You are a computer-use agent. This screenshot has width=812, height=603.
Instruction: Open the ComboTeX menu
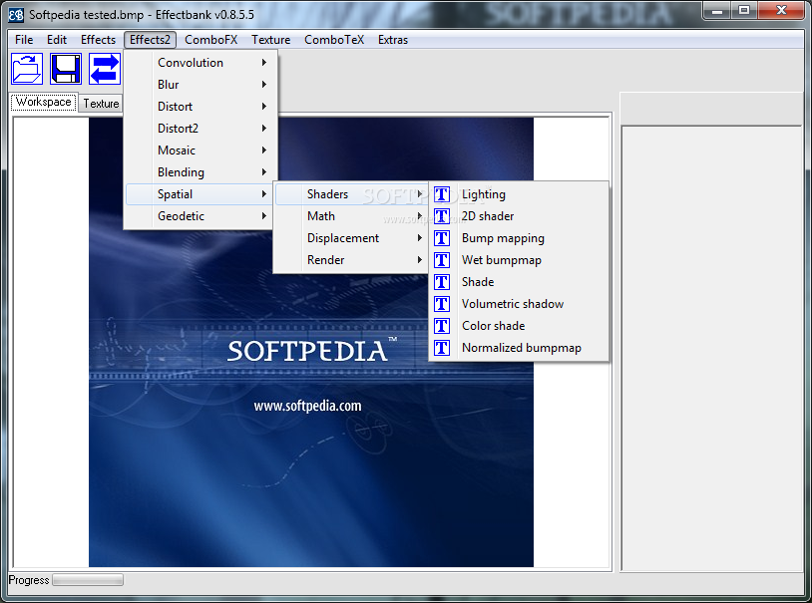[x=334, y=40]
